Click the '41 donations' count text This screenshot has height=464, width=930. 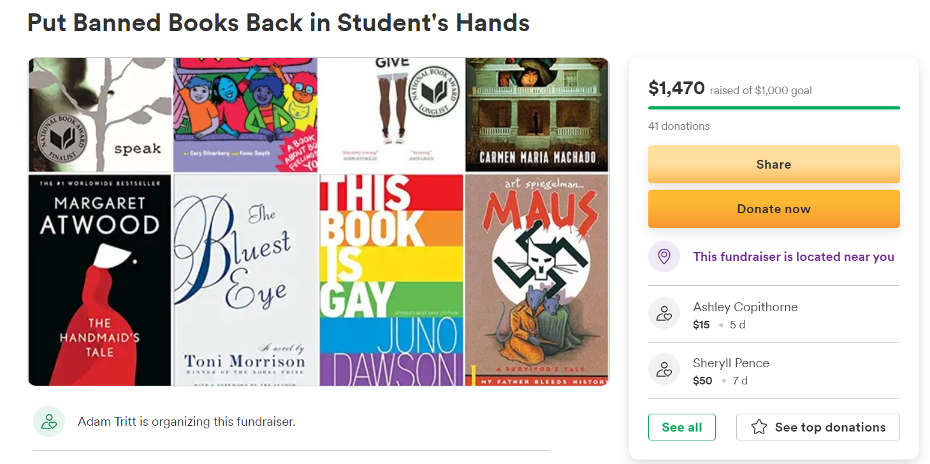678,126
